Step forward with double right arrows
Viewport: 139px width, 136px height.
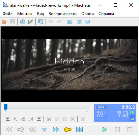click(56, 130)
